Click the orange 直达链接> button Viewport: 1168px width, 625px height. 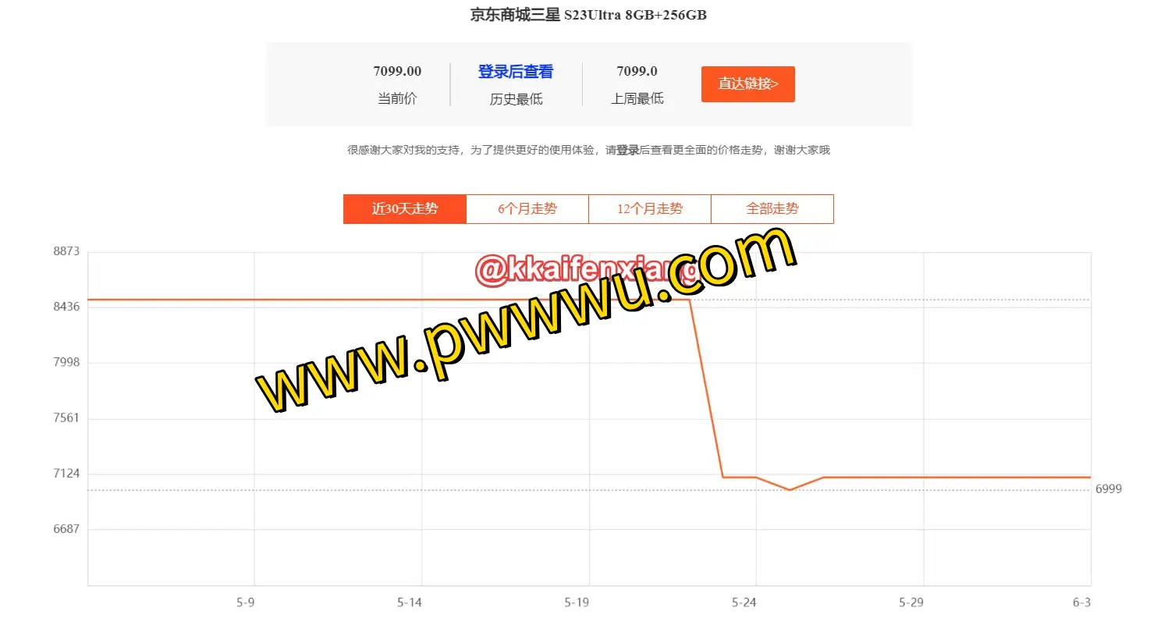tap(748, 84)
